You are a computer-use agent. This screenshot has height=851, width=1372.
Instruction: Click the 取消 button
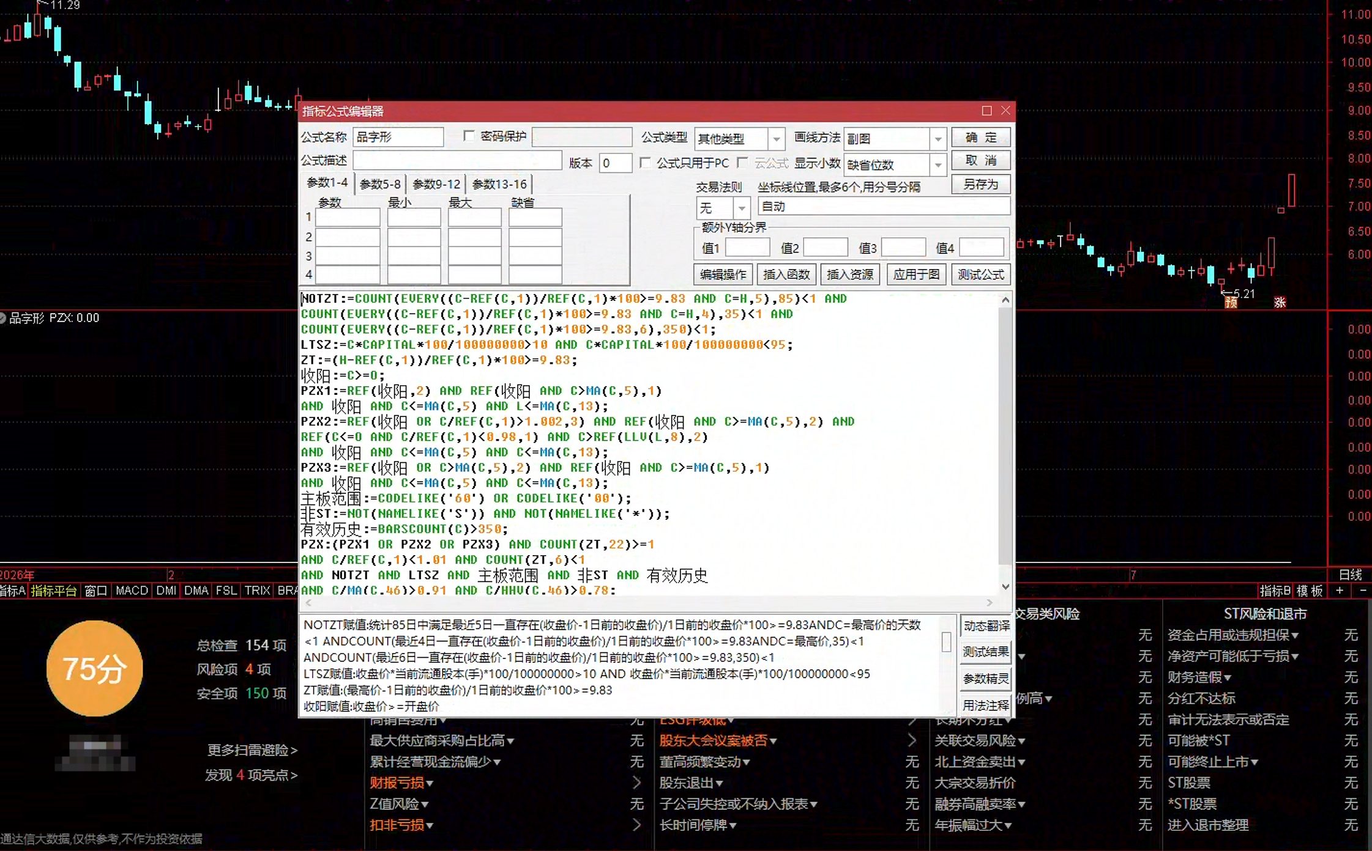coord(981,161)
